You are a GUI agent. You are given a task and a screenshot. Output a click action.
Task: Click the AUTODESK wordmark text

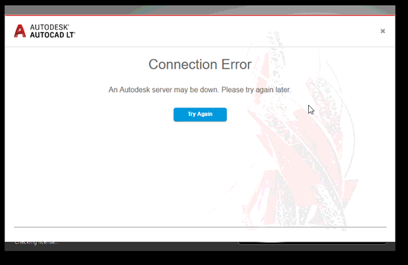[x=50, y=27]
